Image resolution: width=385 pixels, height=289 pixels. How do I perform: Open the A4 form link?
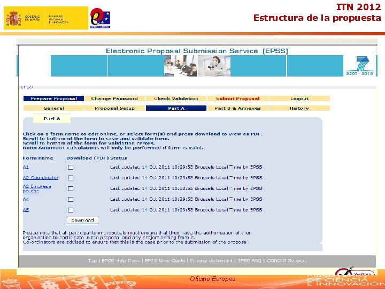point(26,199)
